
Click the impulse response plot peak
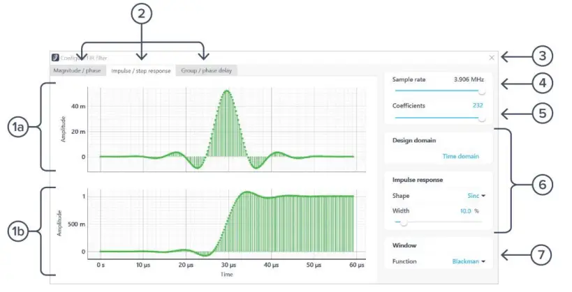point(226,91)
